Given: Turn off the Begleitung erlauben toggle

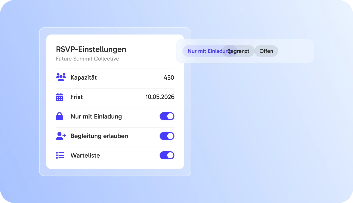Looking at the screenshot, I should 167,136.
